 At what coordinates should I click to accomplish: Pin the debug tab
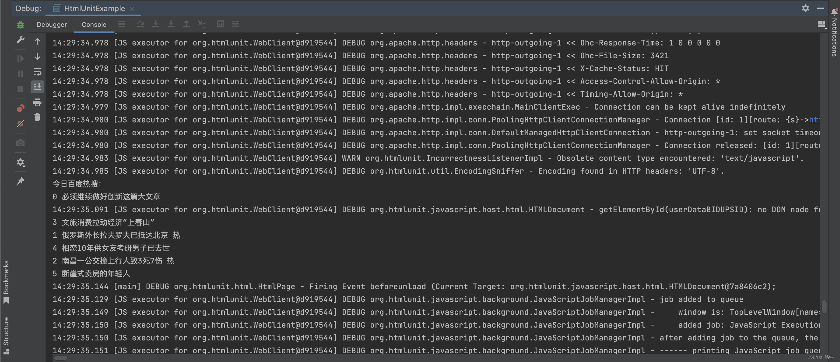point(20,181)
